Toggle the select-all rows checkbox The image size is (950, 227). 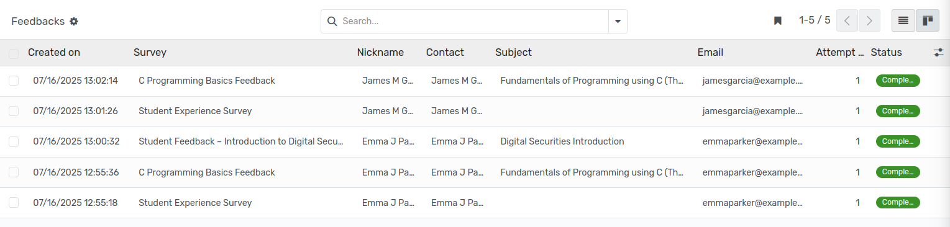pos(14,53)
